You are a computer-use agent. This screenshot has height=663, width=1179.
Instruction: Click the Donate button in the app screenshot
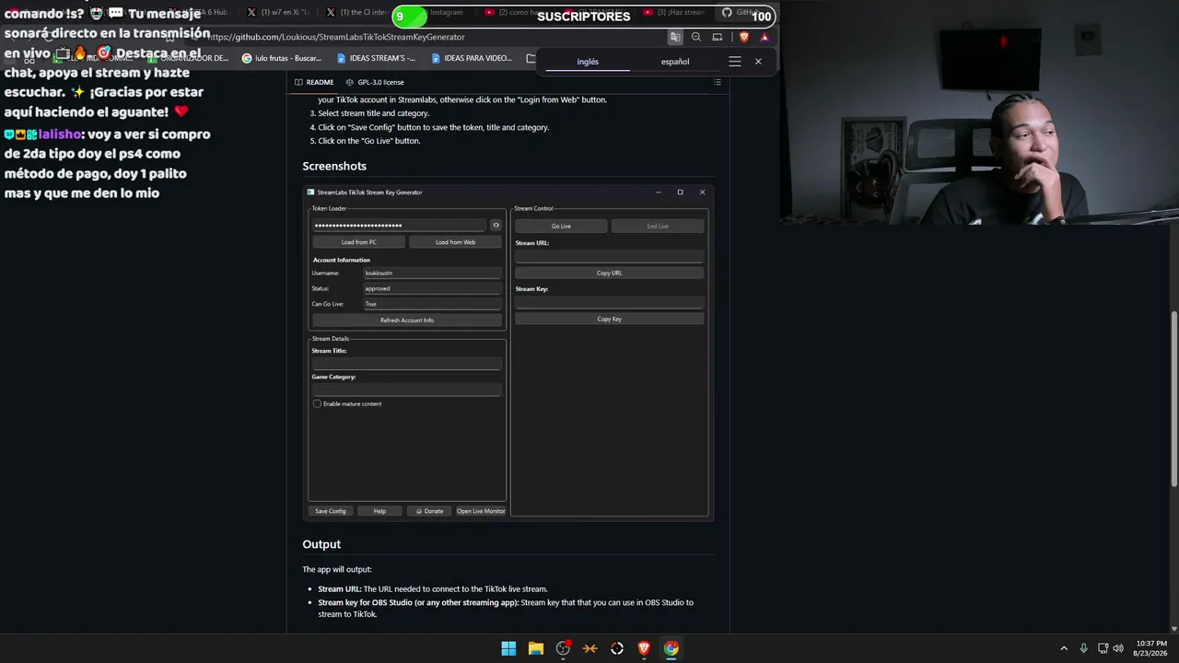(429, 511)
